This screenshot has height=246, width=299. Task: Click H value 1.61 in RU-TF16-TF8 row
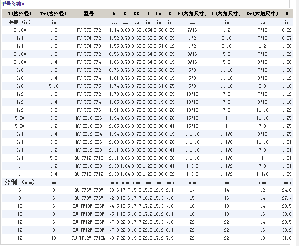287,166
